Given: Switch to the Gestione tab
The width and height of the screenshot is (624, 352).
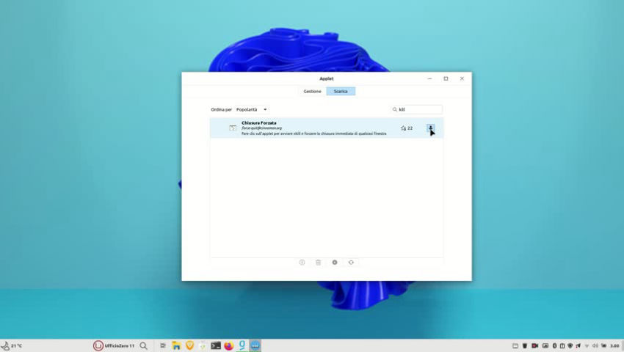Looking at the screenshot, I should (x=312, y=91).
